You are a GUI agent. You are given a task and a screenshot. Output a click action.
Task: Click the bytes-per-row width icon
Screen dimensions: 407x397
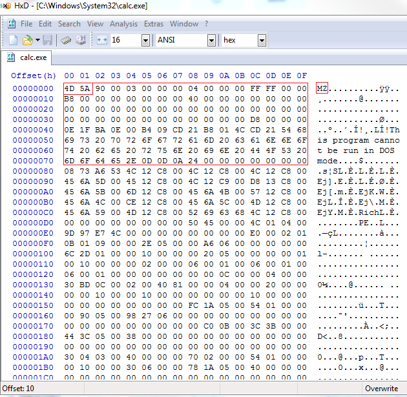point(102,40)
